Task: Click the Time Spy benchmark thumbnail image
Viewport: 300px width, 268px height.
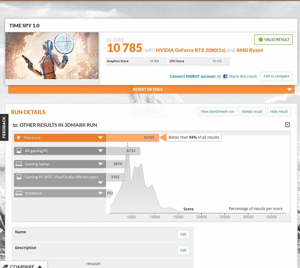Action: click(x=52, y=55)
